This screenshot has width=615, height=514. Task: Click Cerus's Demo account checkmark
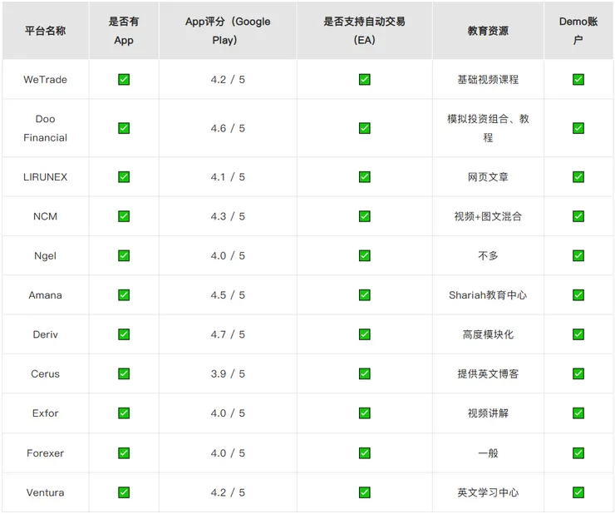pyautogui.click(x=578, y=373)
